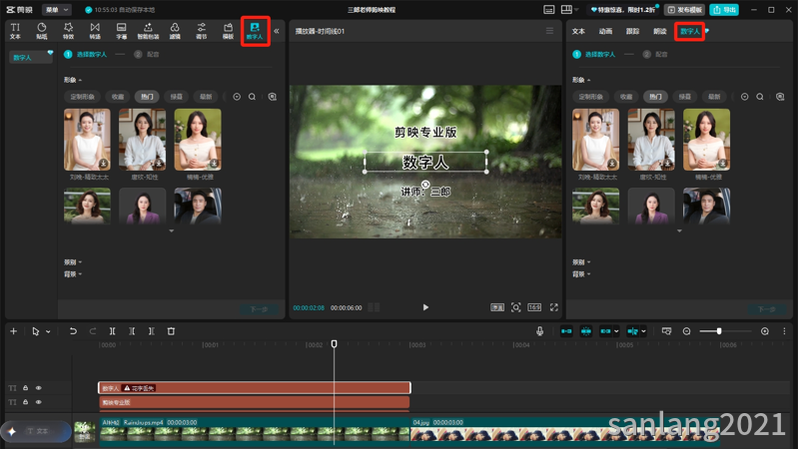Hide the 数字人 text track with eye icon

click(39, 388)
